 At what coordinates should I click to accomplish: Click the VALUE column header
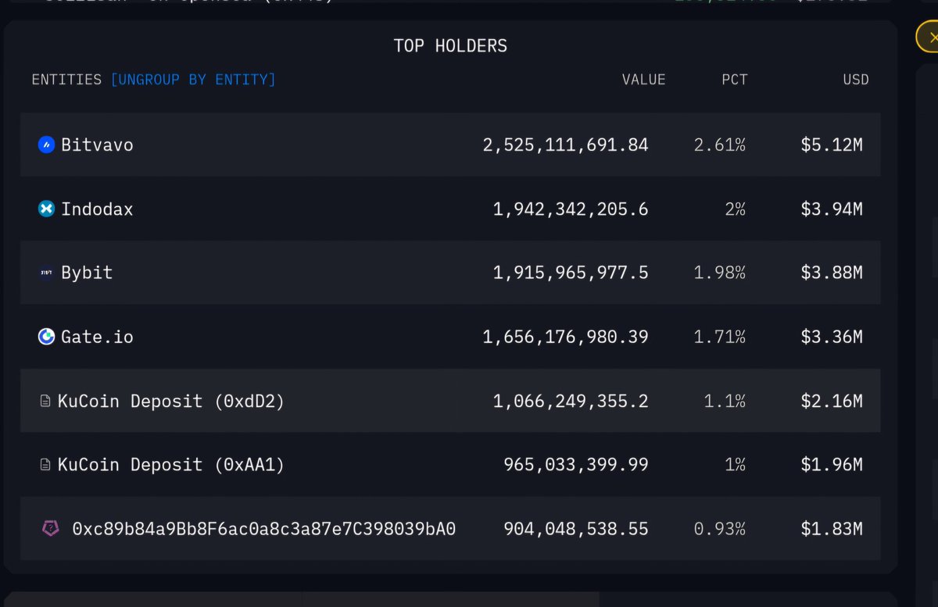[643, 80]
